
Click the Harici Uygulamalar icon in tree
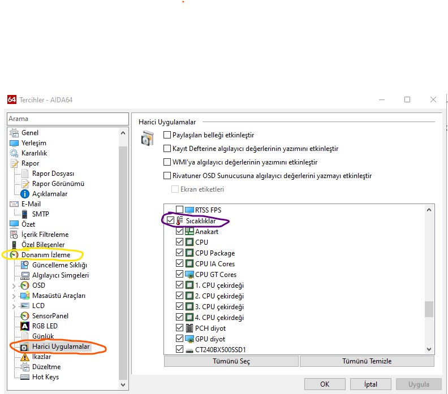click(x=24, y=347)
